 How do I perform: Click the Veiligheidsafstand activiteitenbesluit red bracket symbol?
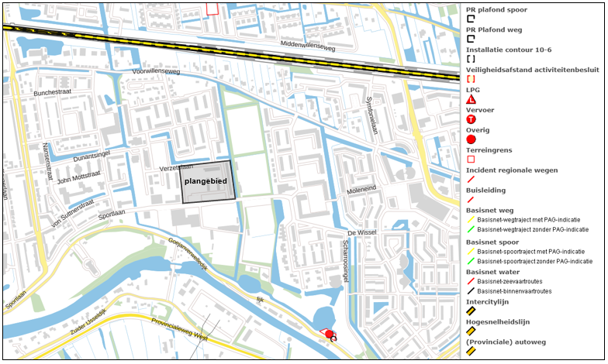(471, 79)
